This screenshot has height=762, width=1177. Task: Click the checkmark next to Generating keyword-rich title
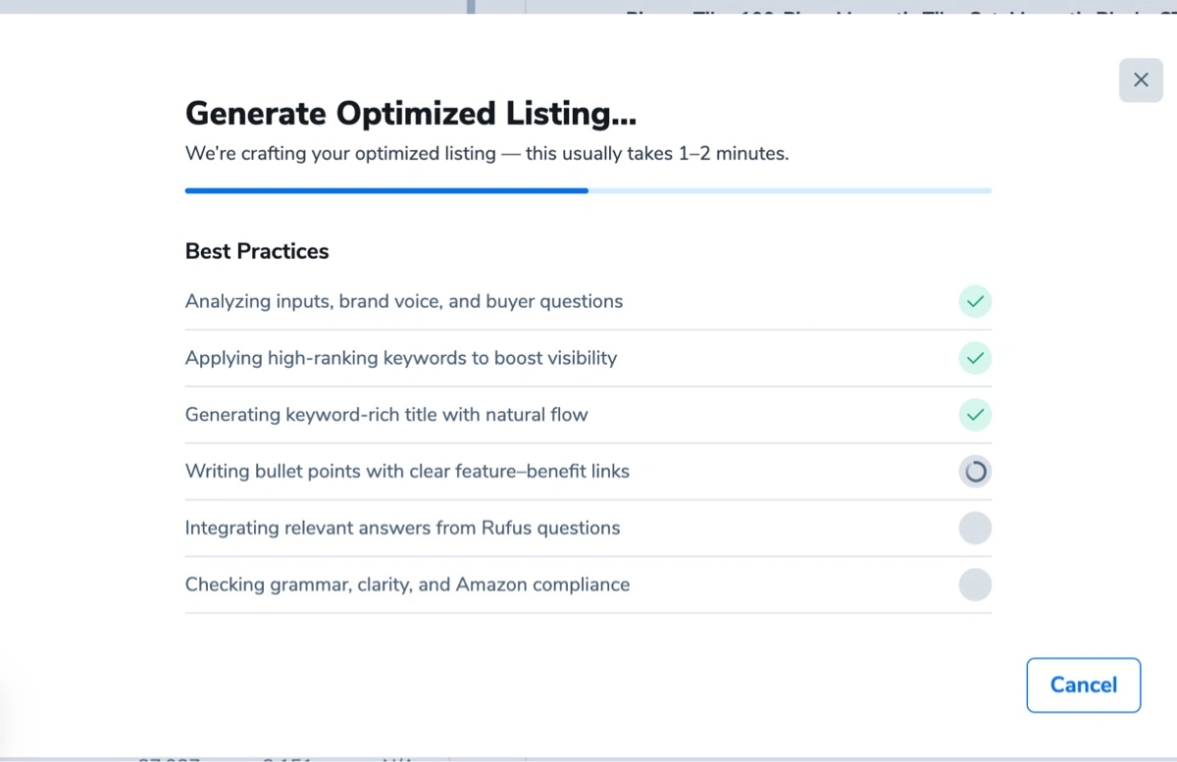pyautogui.click(x=975, y=415)
